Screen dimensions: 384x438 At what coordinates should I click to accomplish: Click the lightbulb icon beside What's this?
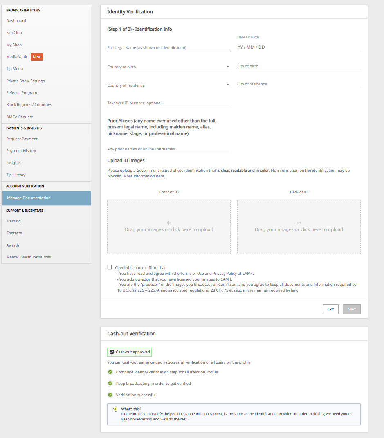[x=115, y=409]
